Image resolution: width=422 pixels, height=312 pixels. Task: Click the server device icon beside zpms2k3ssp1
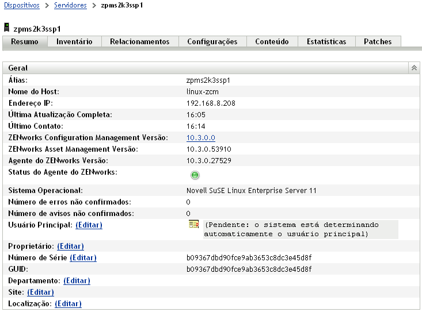[x=7, y=28]
